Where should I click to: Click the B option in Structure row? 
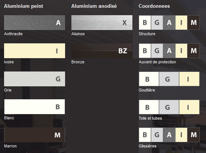click(x=145, y=23)
